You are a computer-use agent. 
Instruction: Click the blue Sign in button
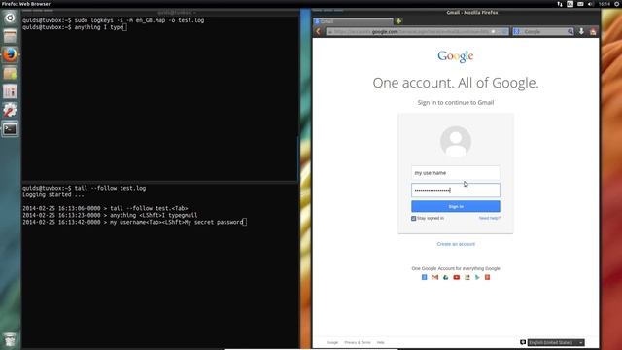point(456,206)
